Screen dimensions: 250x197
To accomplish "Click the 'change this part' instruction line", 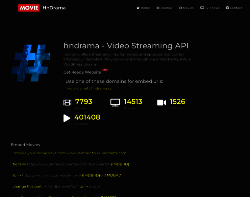I will pos(56,186).
